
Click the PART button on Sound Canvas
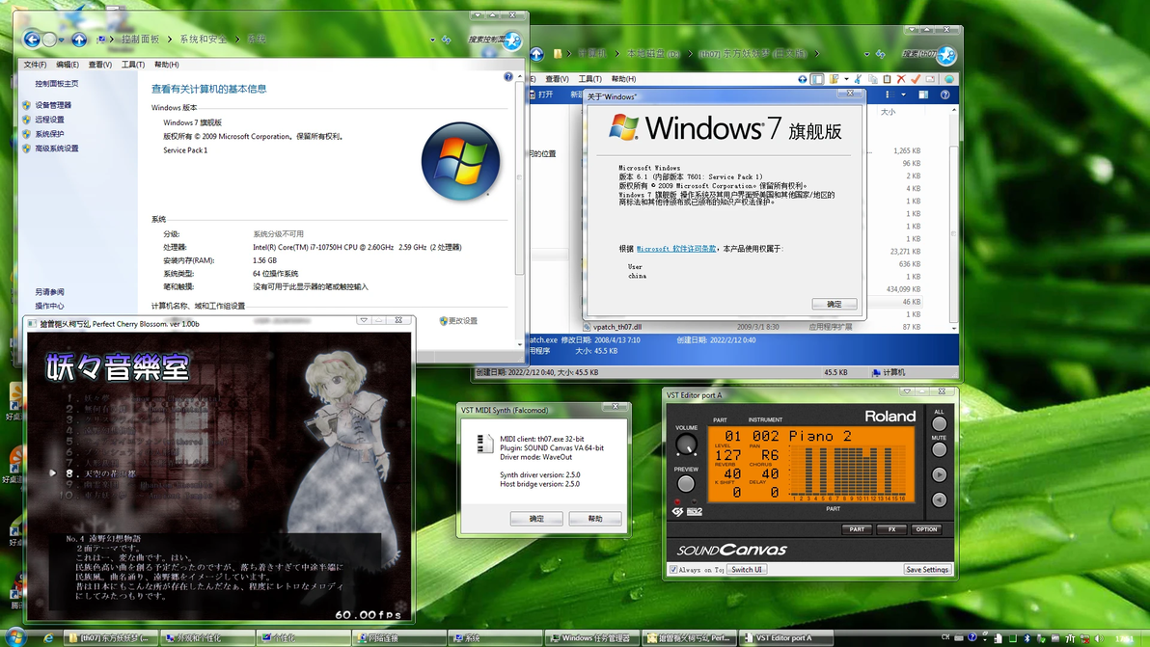[857, 529]
